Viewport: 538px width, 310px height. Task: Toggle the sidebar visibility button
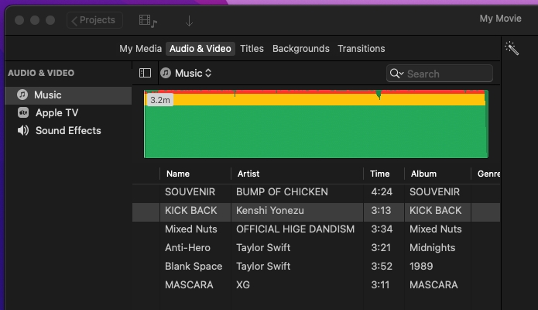[145, 73]
